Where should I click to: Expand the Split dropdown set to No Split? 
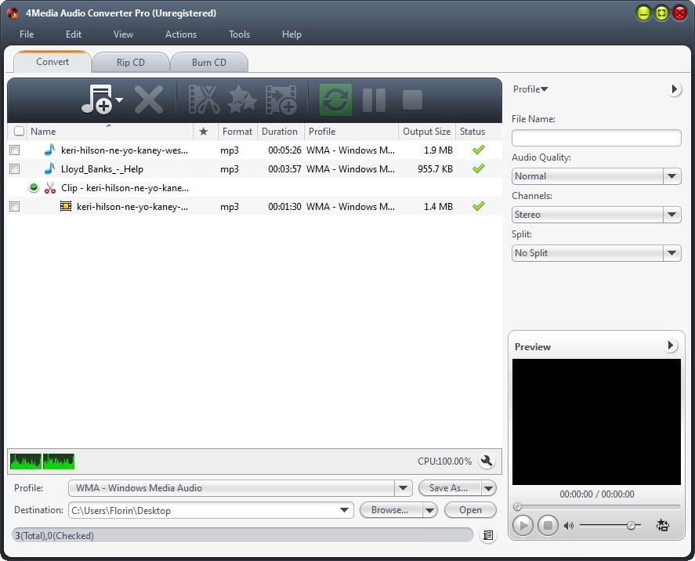click(672, 252)
